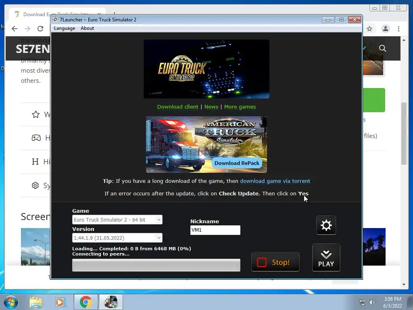Open the Windows Start menu
This screenshot has width=413, height=310.
coord(11,302)
